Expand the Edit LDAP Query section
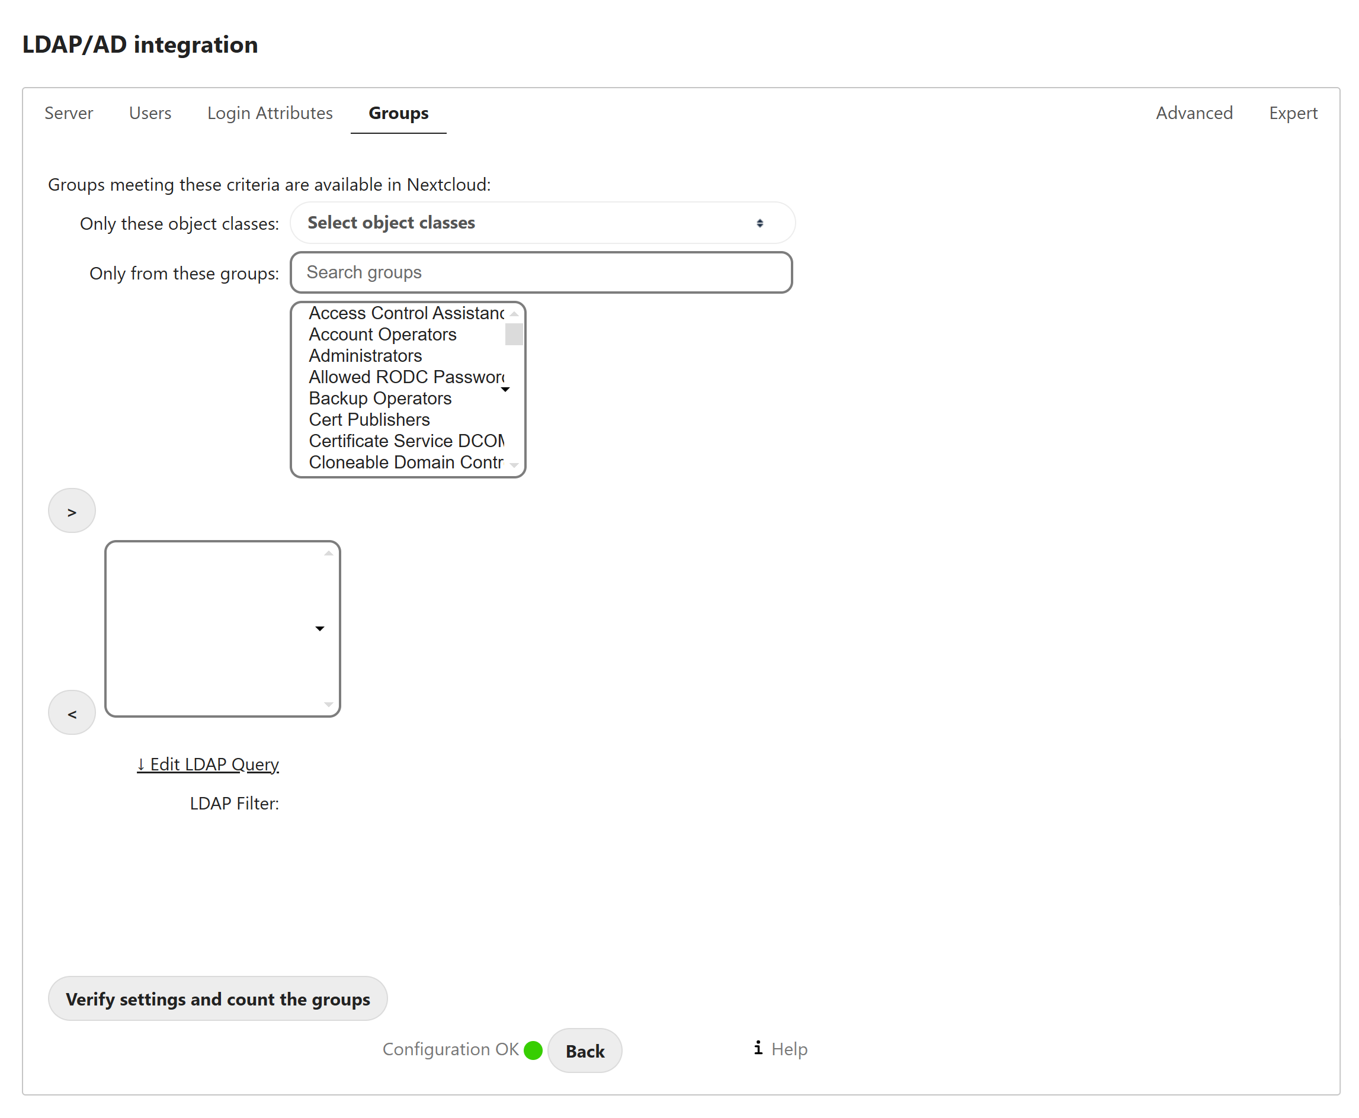This screenshot has height=1118, width=1359. [x=207, y=764]
